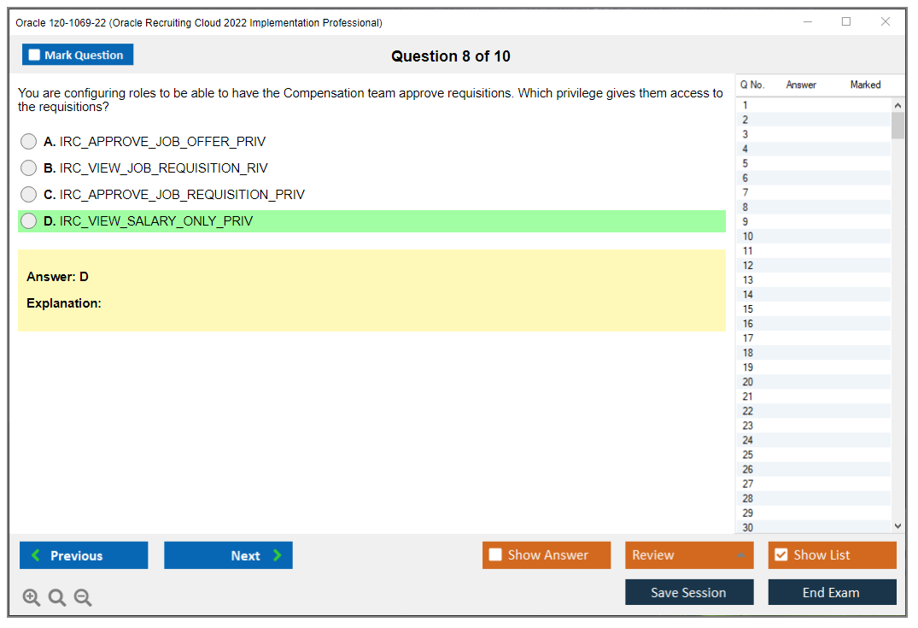
Task: Click Save Session
Action: [689, 591]
